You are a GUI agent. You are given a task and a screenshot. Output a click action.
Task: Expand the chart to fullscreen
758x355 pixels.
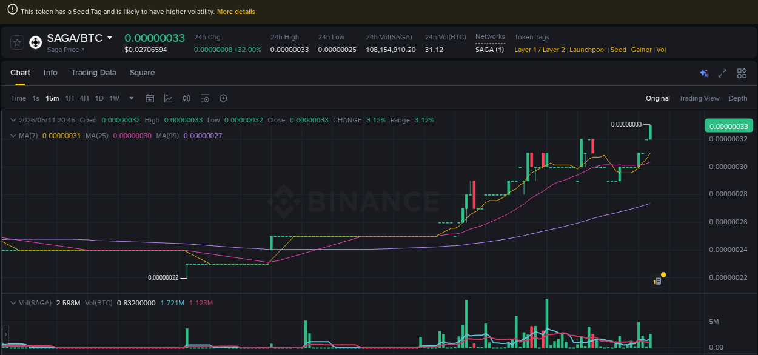(x=722, y=73)
